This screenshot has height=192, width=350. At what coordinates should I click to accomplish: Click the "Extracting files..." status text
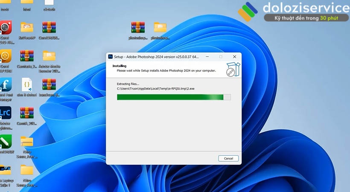pyautogui.click(x=128, y=84)
